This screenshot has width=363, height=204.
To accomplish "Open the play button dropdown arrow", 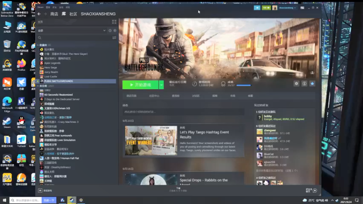I will (162, 85).
